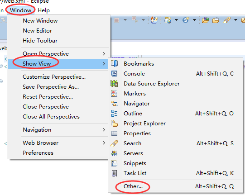This screenshot has height=195, width=245.
Task: Expand the Navigation submenu arrow
Action: (x=104, y=130)
